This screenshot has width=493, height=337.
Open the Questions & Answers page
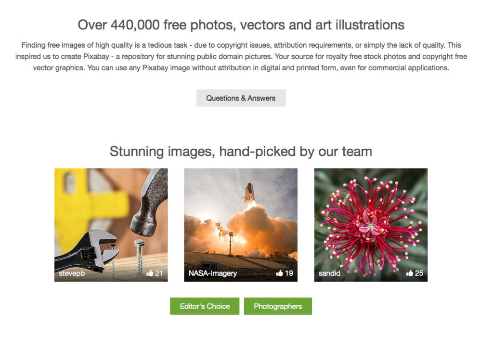point(241,98)
